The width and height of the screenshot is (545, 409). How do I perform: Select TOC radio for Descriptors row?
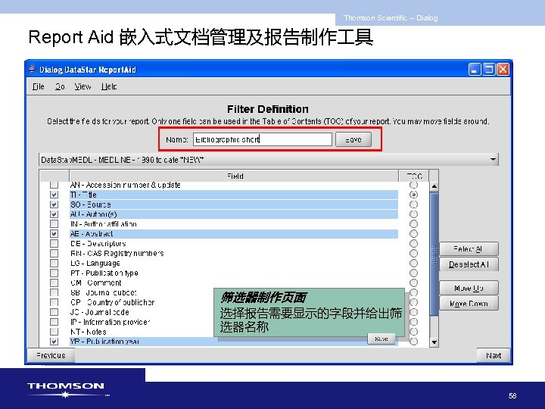point(413,243)
